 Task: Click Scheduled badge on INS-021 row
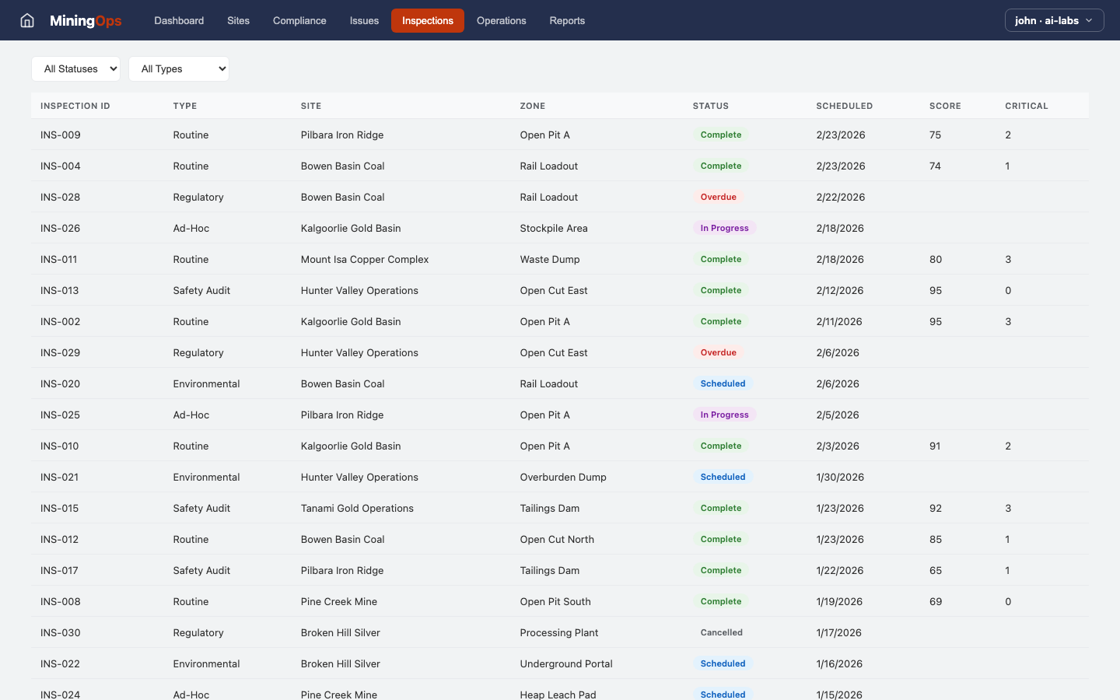[723, 477]
